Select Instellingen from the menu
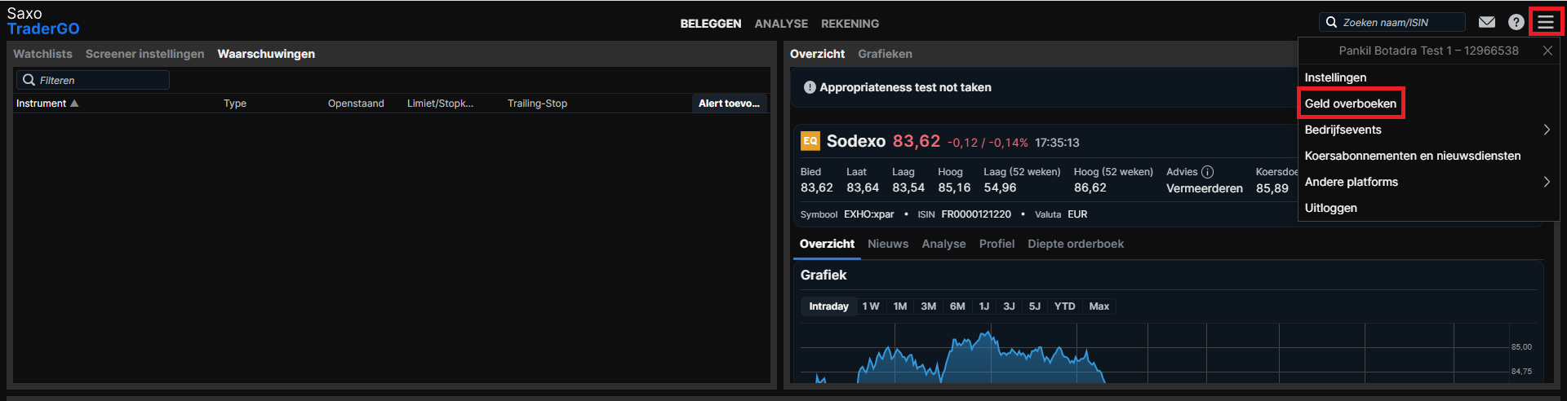The width and height of the screenshot is (1567, 401). tap(1335, 77)
